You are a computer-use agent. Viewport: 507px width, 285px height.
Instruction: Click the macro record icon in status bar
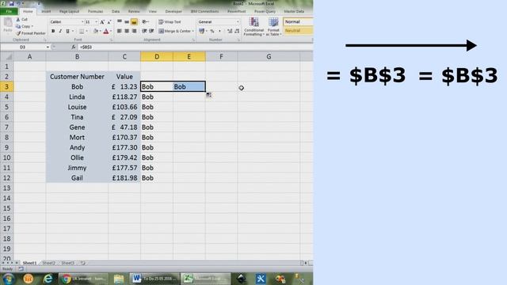click(x=21, y=269)
